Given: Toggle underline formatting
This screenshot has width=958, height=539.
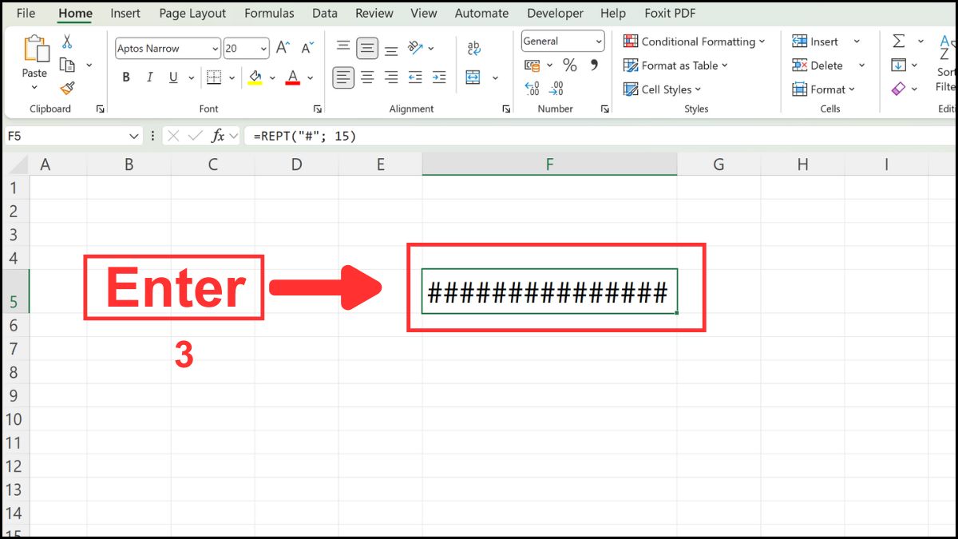Looking at the screenshot, I should pos(171,77).
